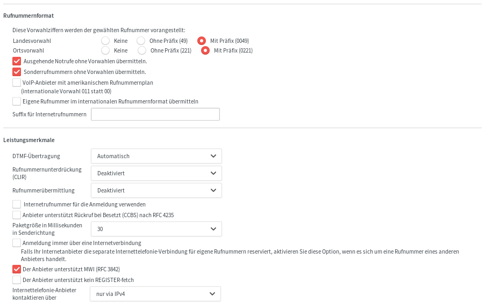Screen dimensions: 486x304
Task: Choose Landesvorwahl Ohne Präfix (49)
Action: (141, 41)
